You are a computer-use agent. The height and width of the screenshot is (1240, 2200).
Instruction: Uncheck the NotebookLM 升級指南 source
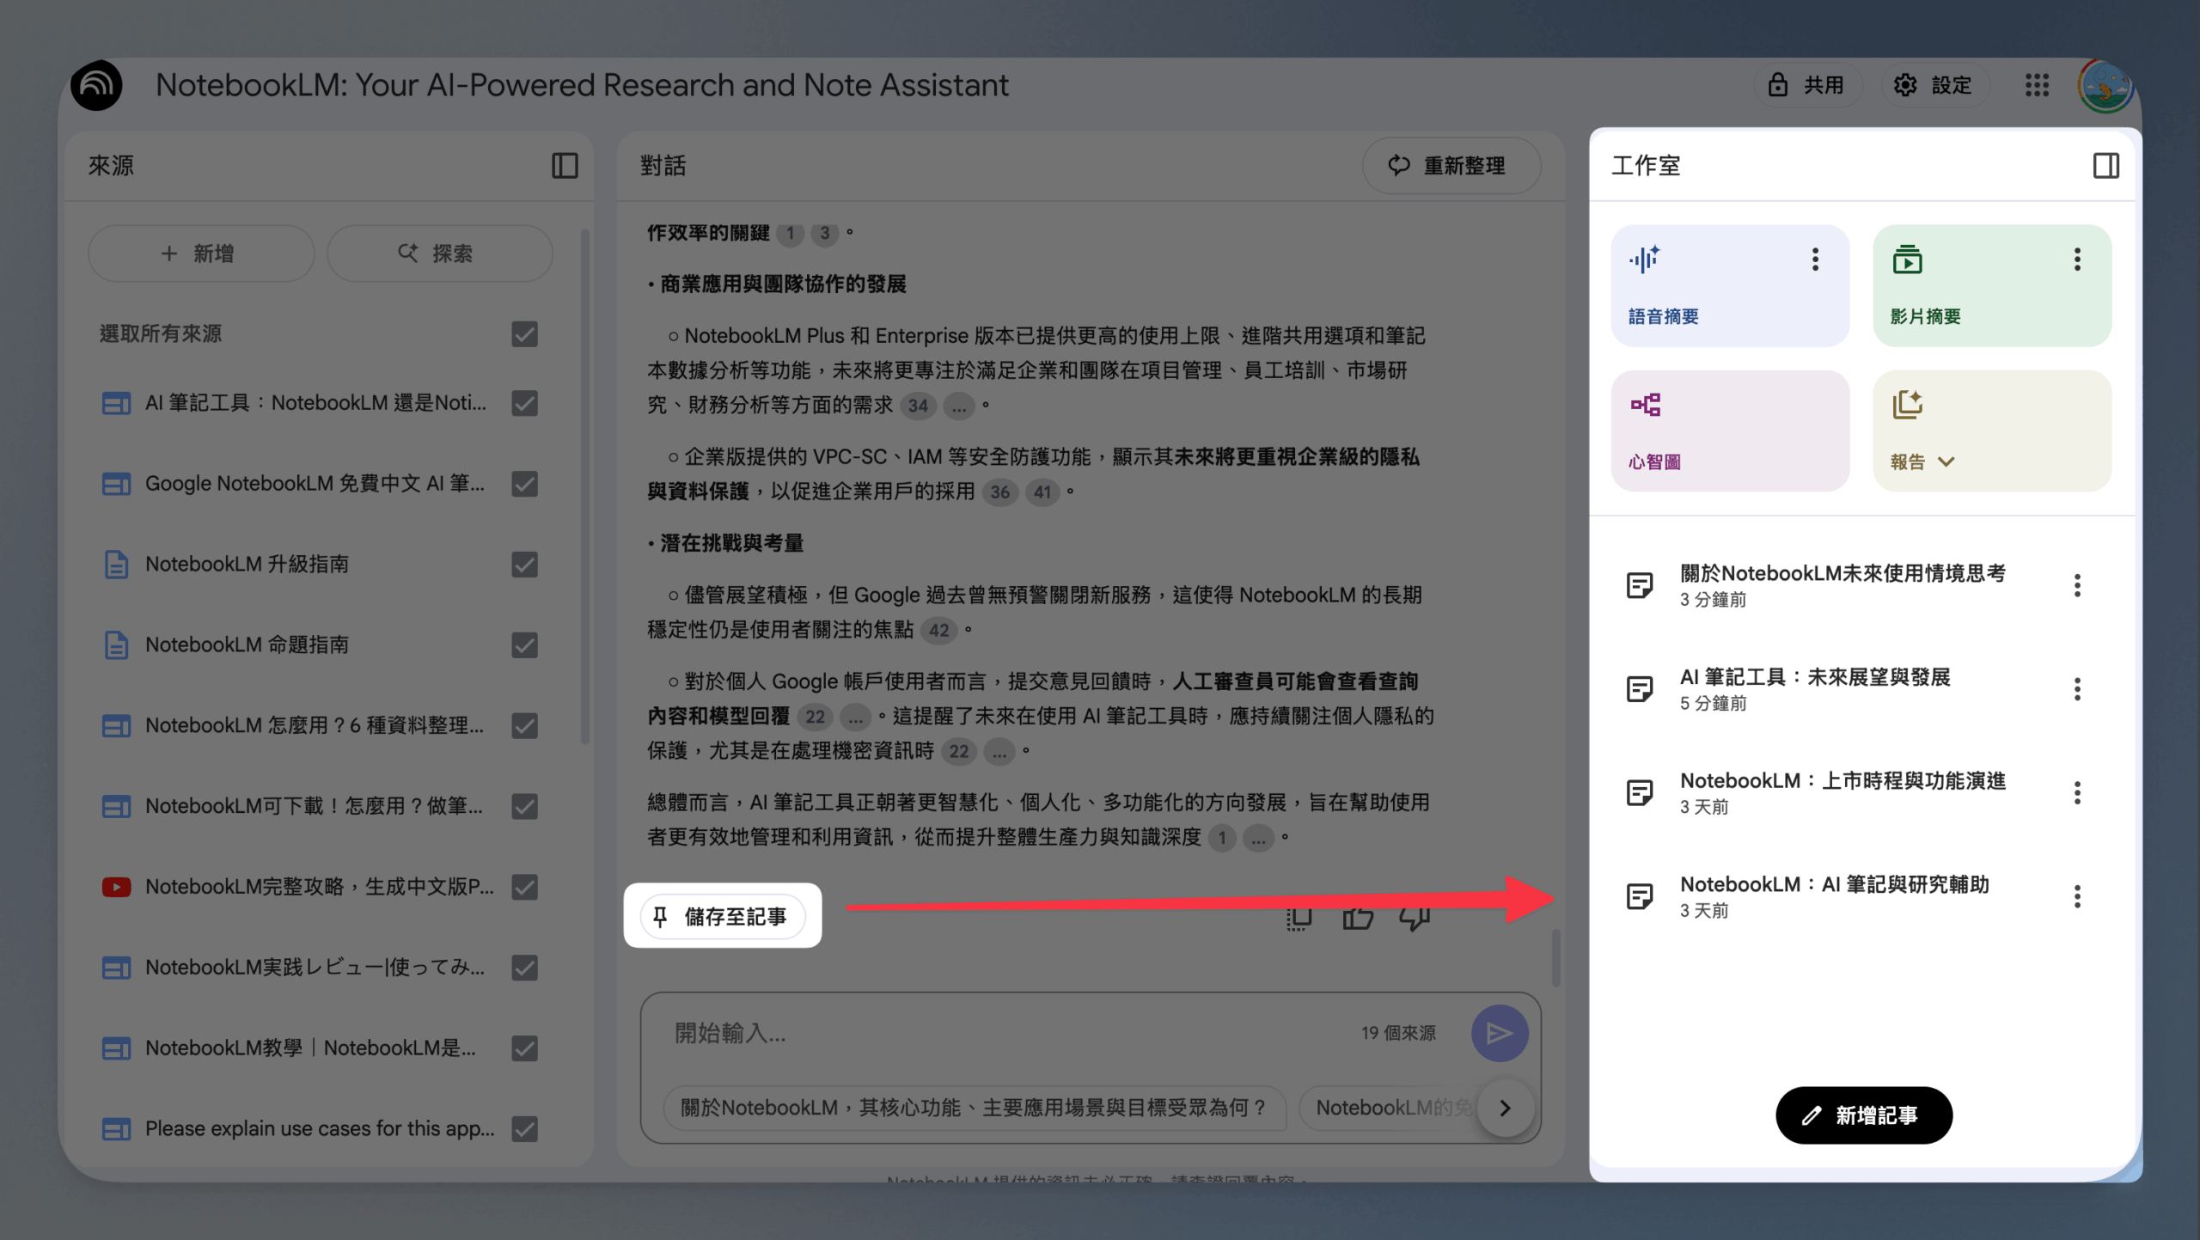tap(524, 565)
